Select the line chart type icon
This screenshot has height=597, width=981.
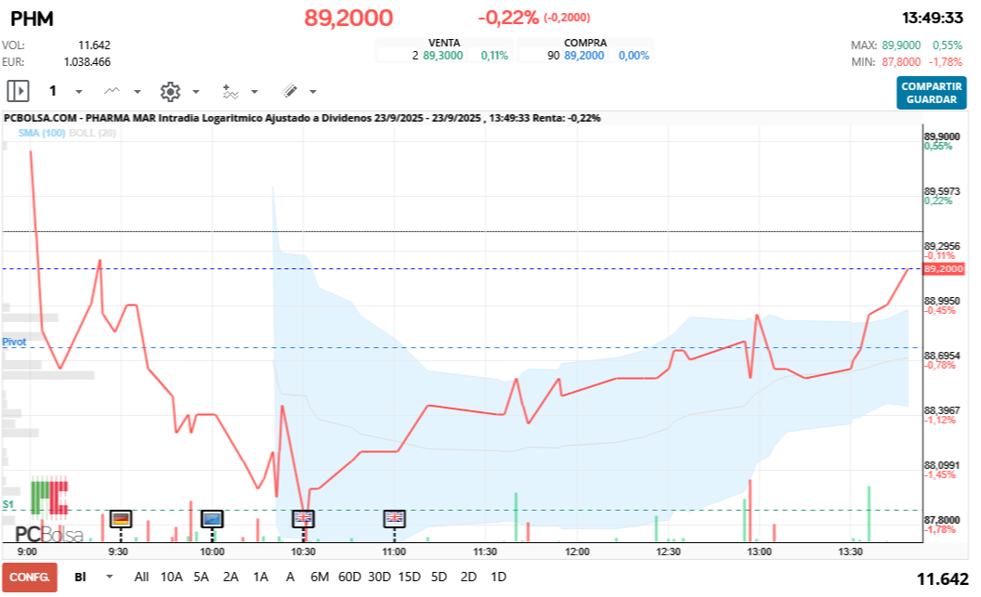pyautogui.click(x=112, y=91)
